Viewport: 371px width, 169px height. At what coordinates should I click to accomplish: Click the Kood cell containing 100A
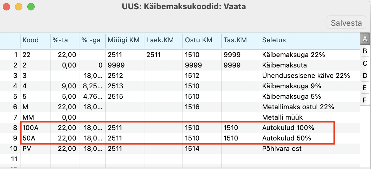pos(35,128)
